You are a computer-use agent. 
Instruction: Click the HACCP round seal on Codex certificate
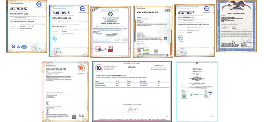180,38
